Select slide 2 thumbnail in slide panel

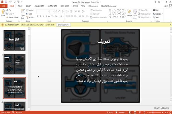[x=15, y=64]
